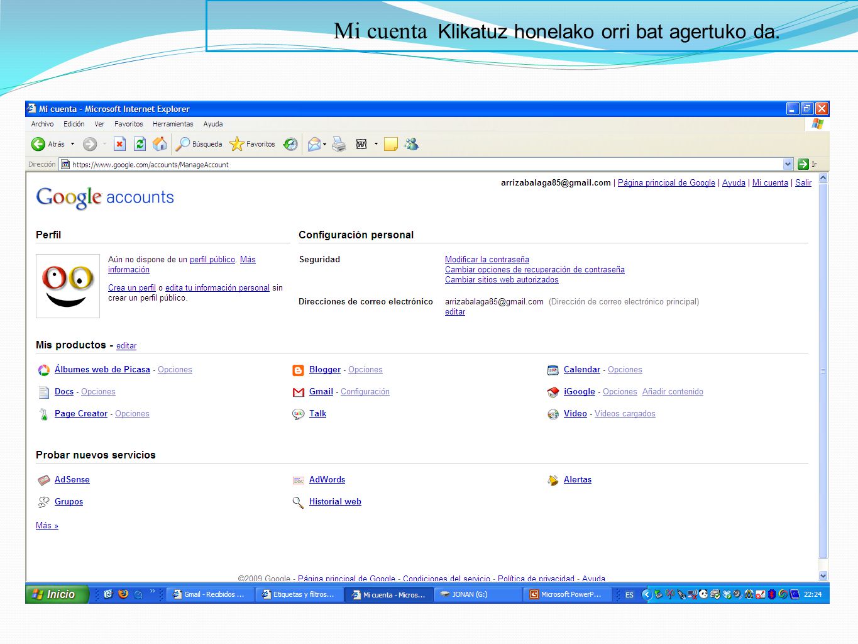Click Grupos service link
This screenshot has width=858, height=644.
[x=69, y=501]
